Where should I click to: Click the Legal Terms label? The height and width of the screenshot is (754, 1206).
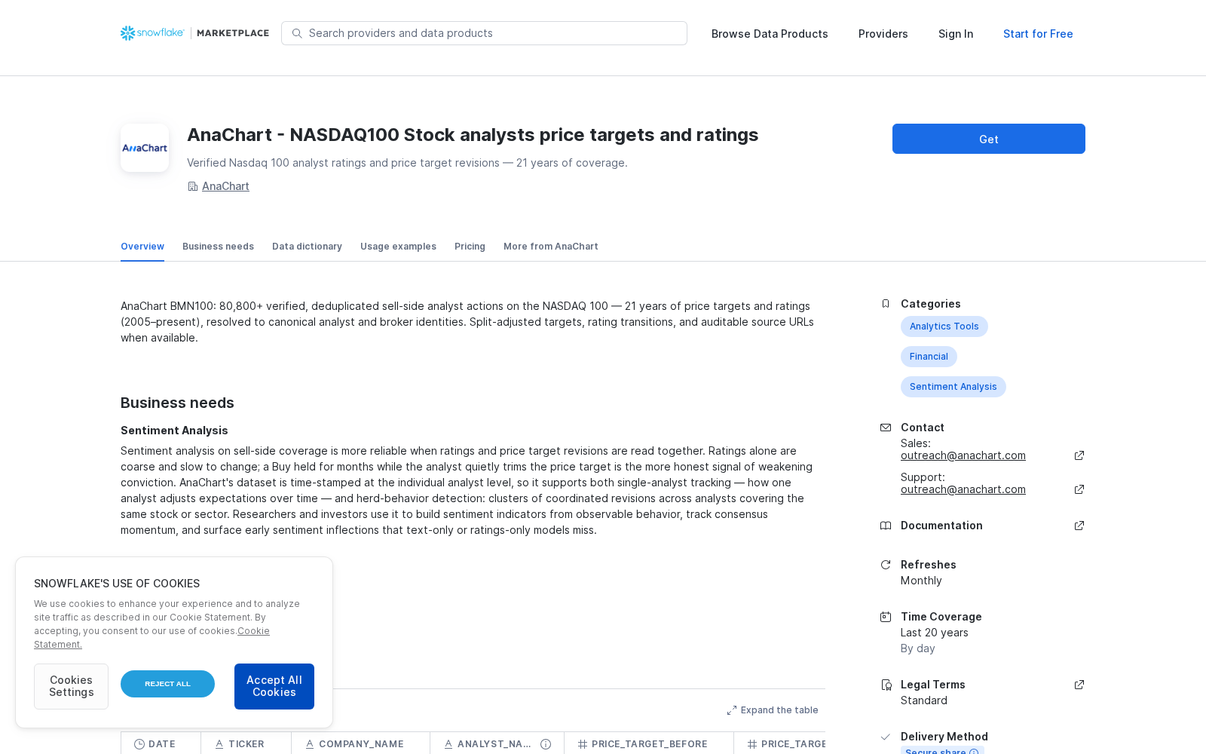tap(933, 685)
